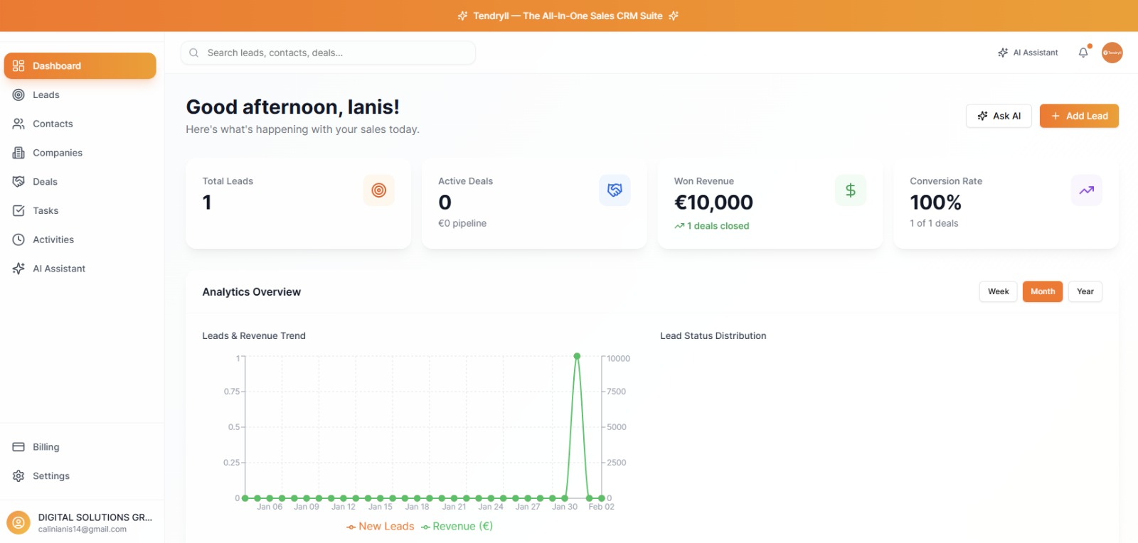Click the Conversion Rate trend icon
Image resolution: width=1138 pixels, height=543 pixels.
pos(1086,190)
